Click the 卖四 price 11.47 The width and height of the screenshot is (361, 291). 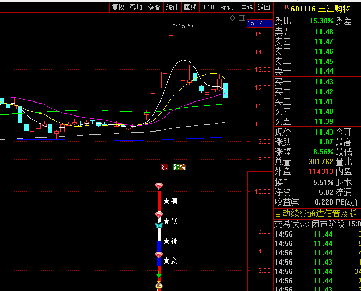[x=324, y=41]
